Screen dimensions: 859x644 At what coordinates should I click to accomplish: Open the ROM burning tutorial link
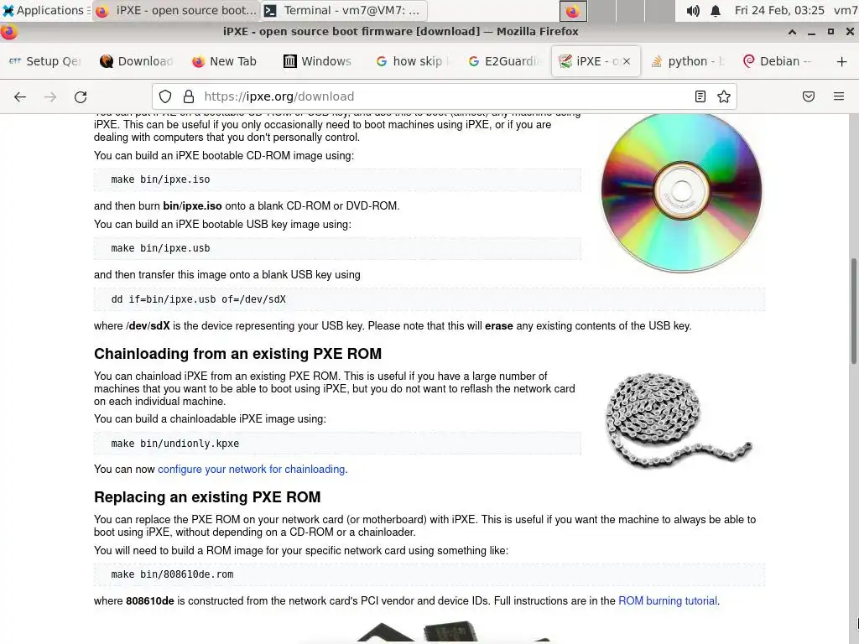[668, 600]
